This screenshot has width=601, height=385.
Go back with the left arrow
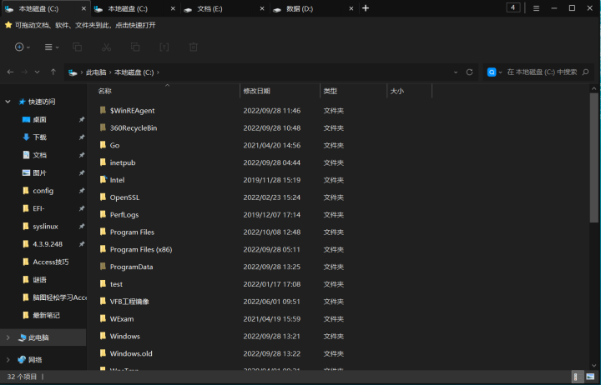click(x=10, y=72)
